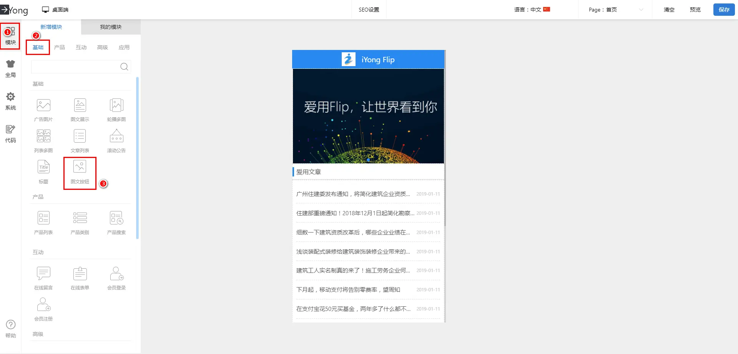Open the 全局 global settings sidebar item
The height and width of the screenshot is (354, 738).
[x=10, y=68]
